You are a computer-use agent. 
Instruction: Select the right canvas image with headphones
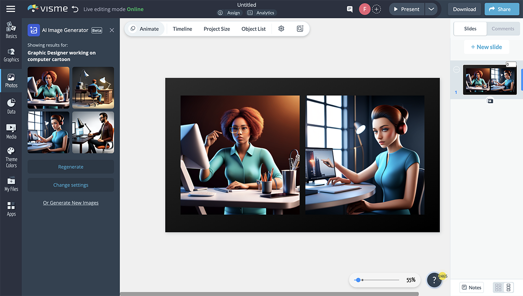(365, 155)
